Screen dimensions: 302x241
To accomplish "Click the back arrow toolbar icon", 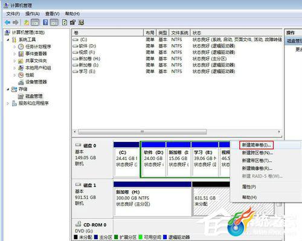I will [8, 22].
